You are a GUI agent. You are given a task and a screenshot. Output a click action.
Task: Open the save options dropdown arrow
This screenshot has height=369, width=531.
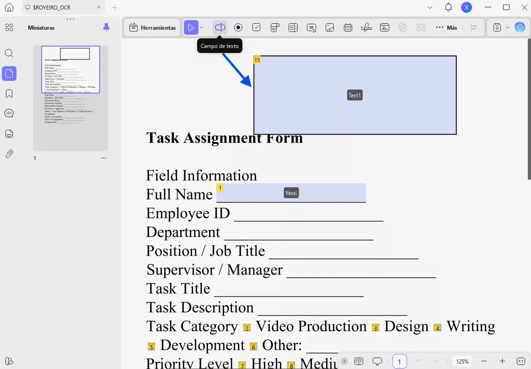(x=508, y=27)
